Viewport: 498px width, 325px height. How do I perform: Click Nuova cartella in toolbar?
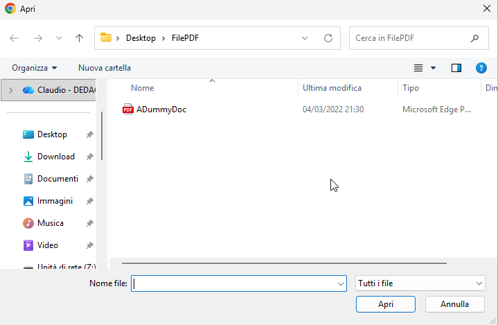(x=105, y=68)
